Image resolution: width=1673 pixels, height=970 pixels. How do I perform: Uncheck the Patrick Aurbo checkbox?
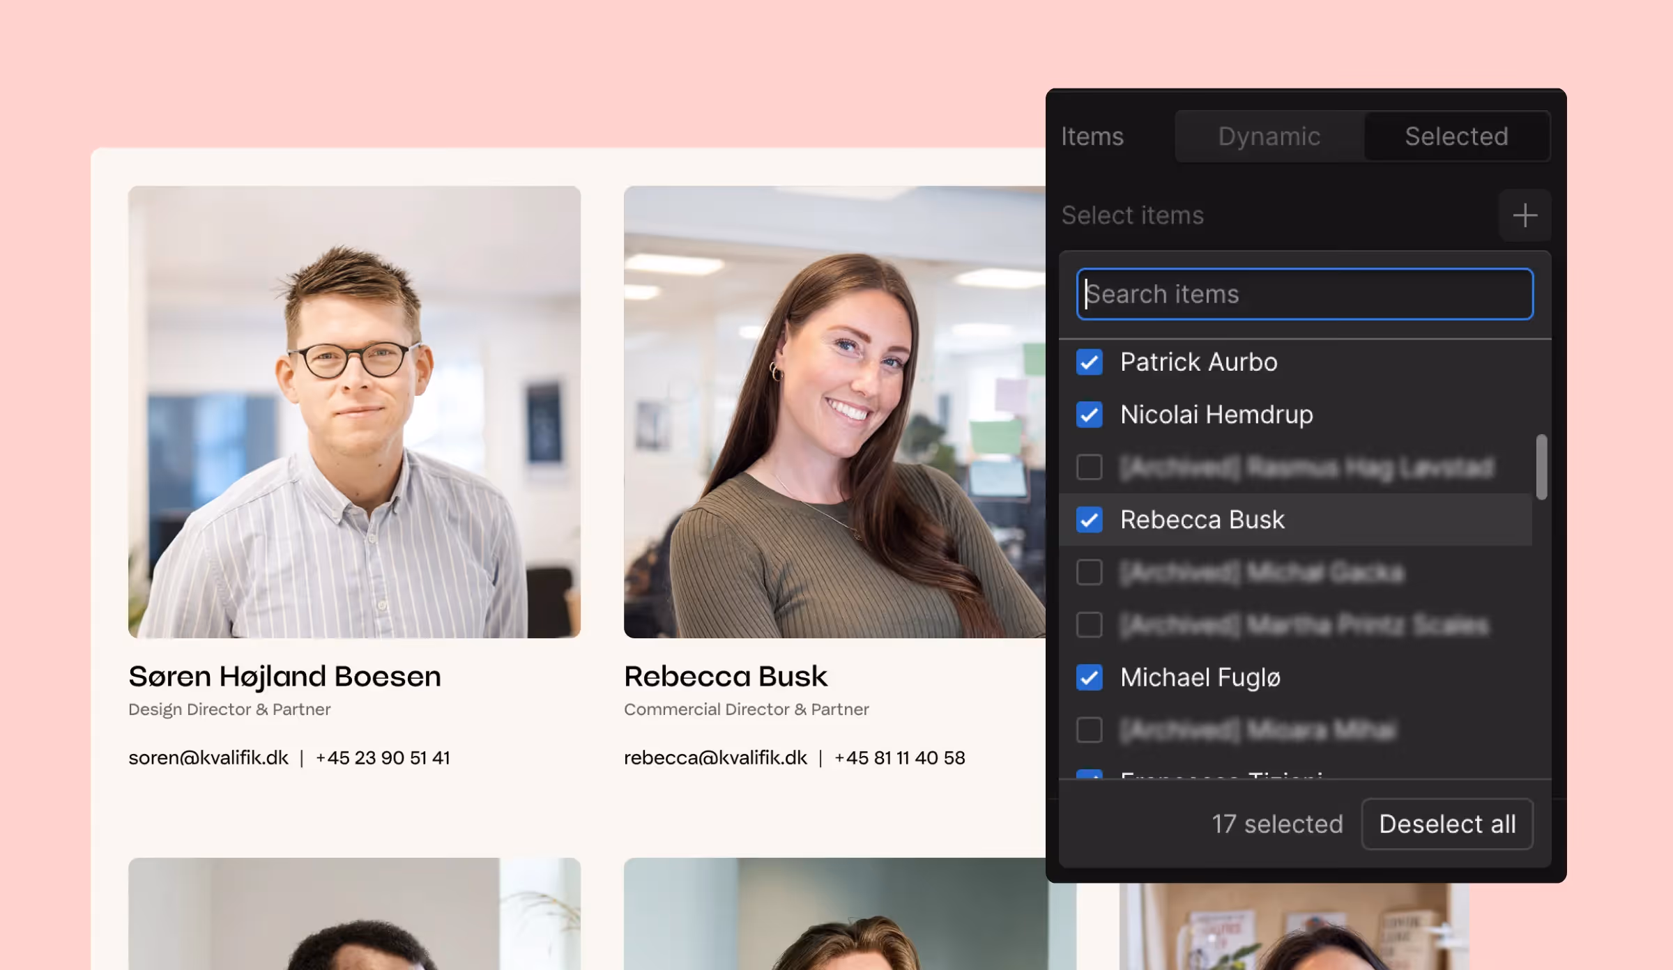tap(1090, 362)
